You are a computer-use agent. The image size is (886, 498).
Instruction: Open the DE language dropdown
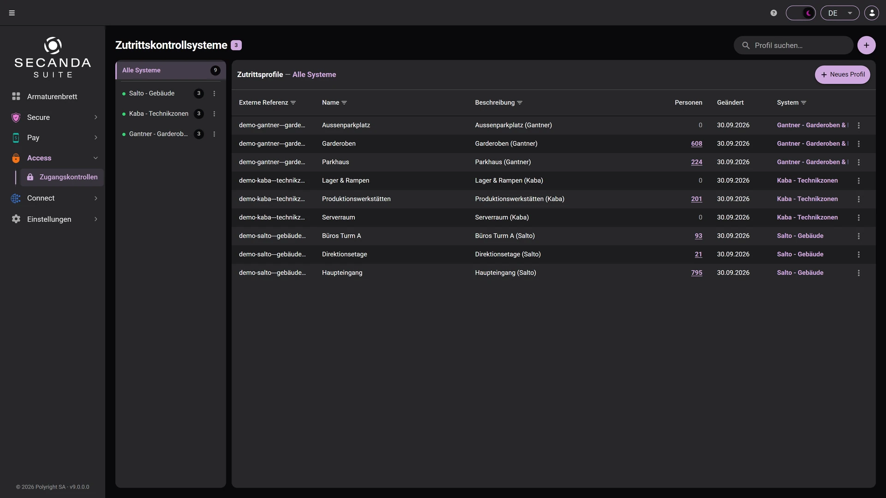point(840,13)
